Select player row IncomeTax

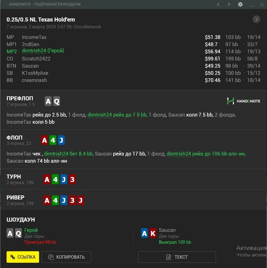coord(133,37)
